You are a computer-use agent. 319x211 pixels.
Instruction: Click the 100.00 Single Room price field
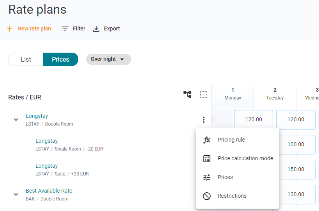pos(297,145)
